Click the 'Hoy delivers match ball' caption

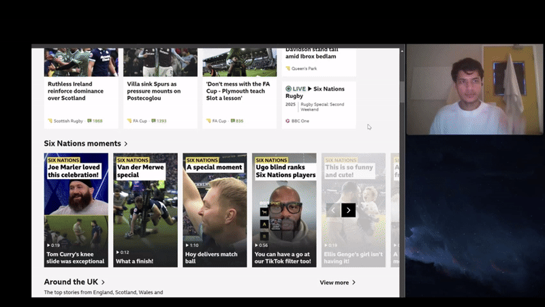[211, 258]
